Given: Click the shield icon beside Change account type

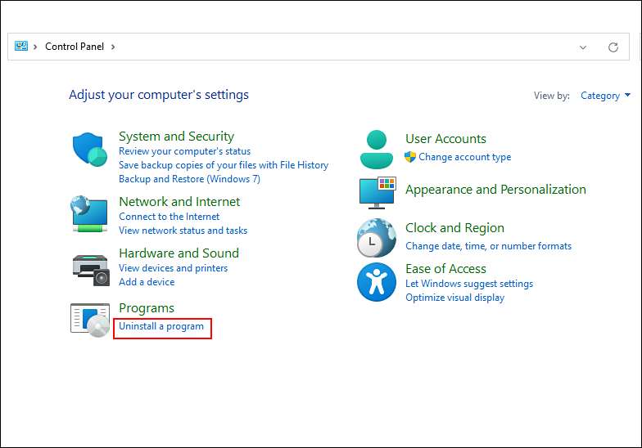Looking at the screenshot, I should tap(410, 157).
